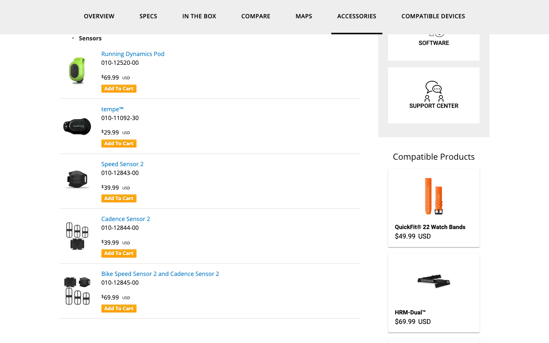The width and height of the screenshot is (549, 343).
Task: Select part number 010-12844-00
Action: [x=120, y=228]
